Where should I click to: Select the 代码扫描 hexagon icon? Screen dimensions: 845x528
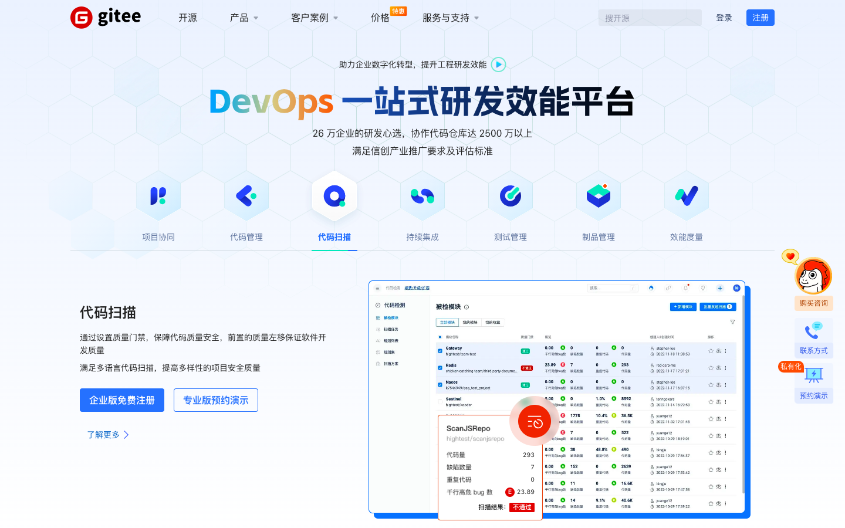click(334, 196)
